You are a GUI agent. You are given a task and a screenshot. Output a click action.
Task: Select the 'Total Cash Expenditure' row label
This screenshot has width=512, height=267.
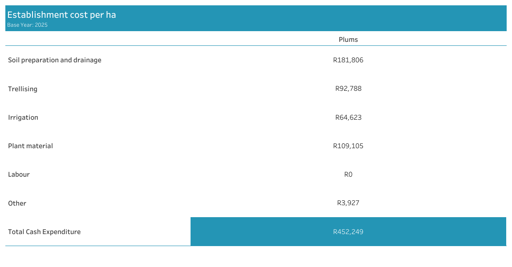tap(44, 232)
